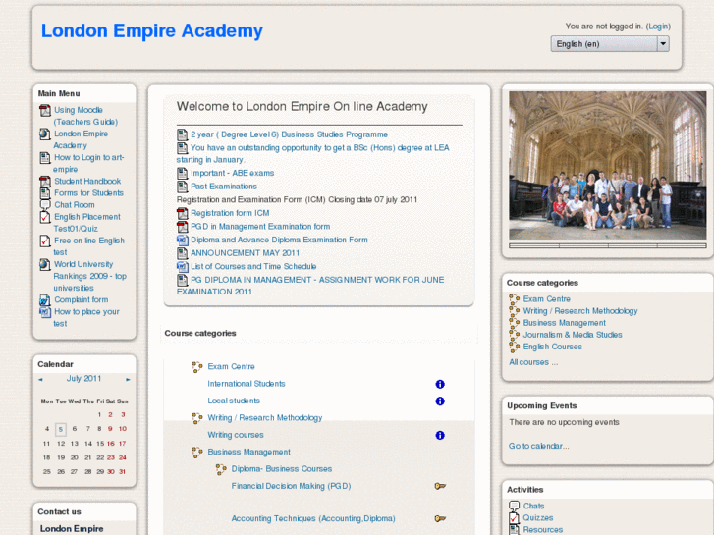The height and width of the screenshot is (535, 714).
Task: Click the Word icon beside List of Courses and Time Schedule
Action: pos(182,266)
